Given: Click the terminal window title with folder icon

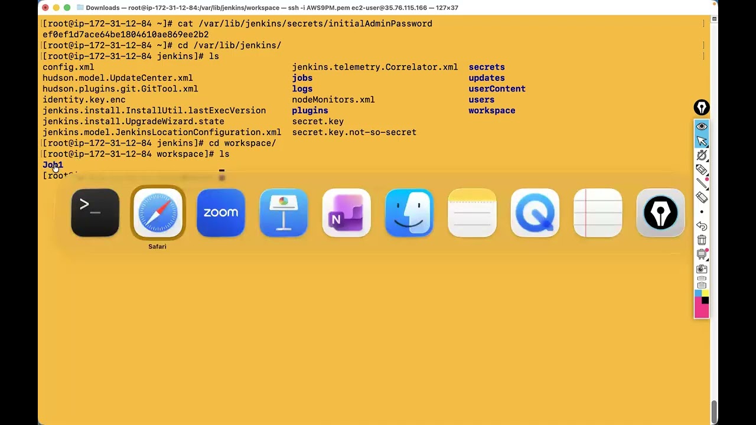Looking at the screenshot, I should point(267,8).
